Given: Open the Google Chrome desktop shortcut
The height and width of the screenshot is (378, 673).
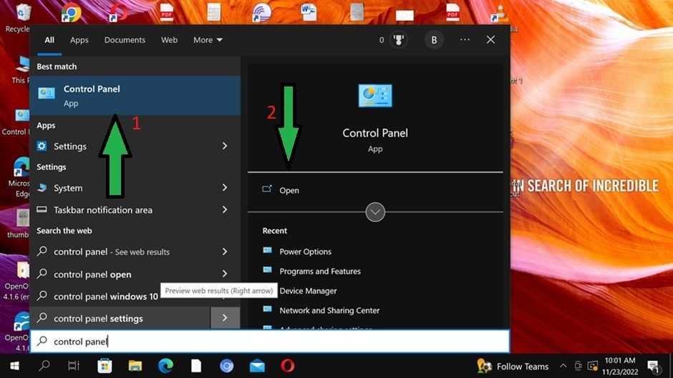Looking at the screenshot, I should click(x=72, y=12).
